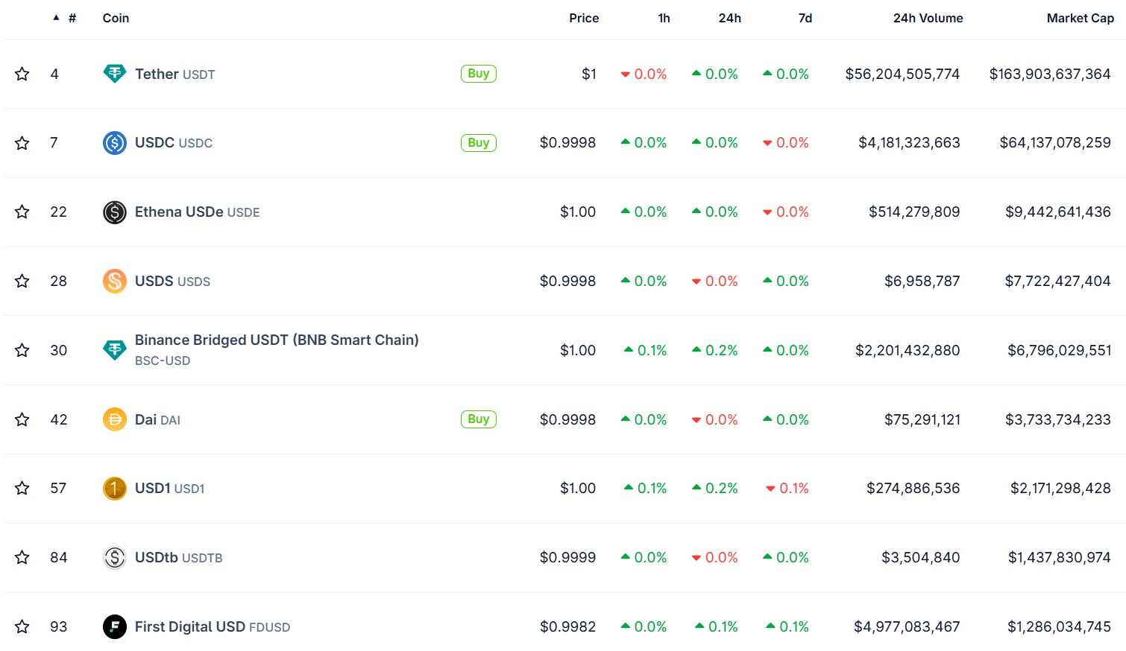Sort the table by Price
This screenshot has width=1126, height=651.
point(584,18)
